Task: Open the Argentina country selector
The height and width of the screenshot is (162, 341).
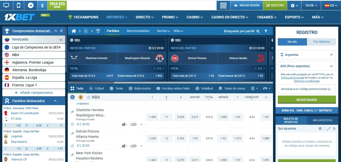Action: point(307,55)
